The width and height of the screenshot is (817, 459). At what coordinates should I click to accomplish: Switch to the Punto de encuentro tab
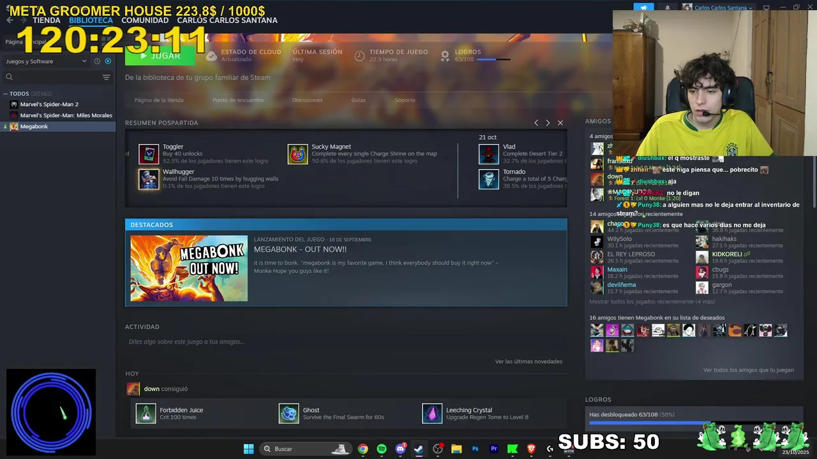238,100
